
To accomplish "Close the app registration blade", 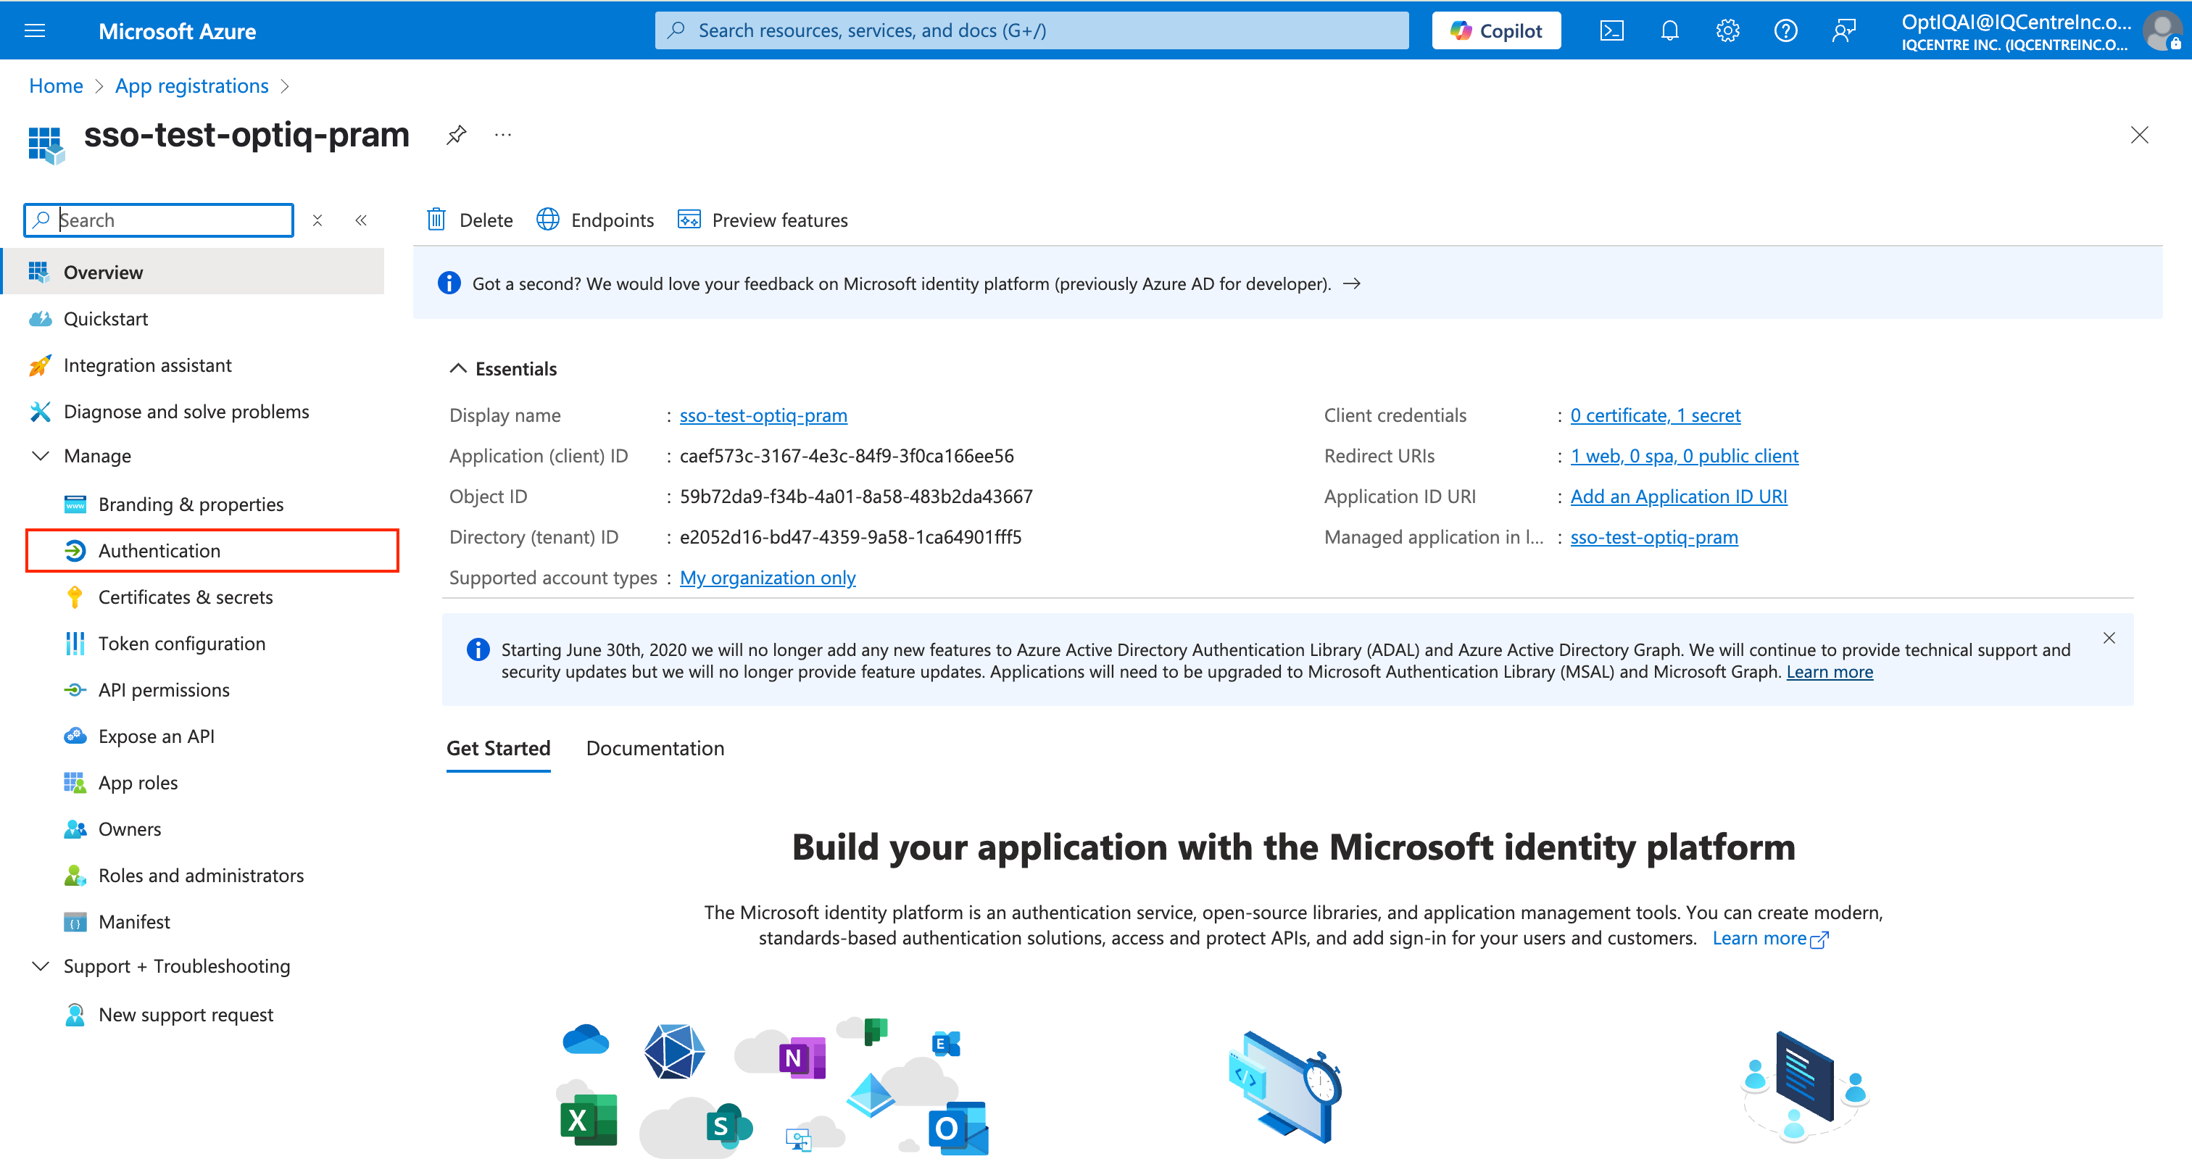I will pos(2139,135).
